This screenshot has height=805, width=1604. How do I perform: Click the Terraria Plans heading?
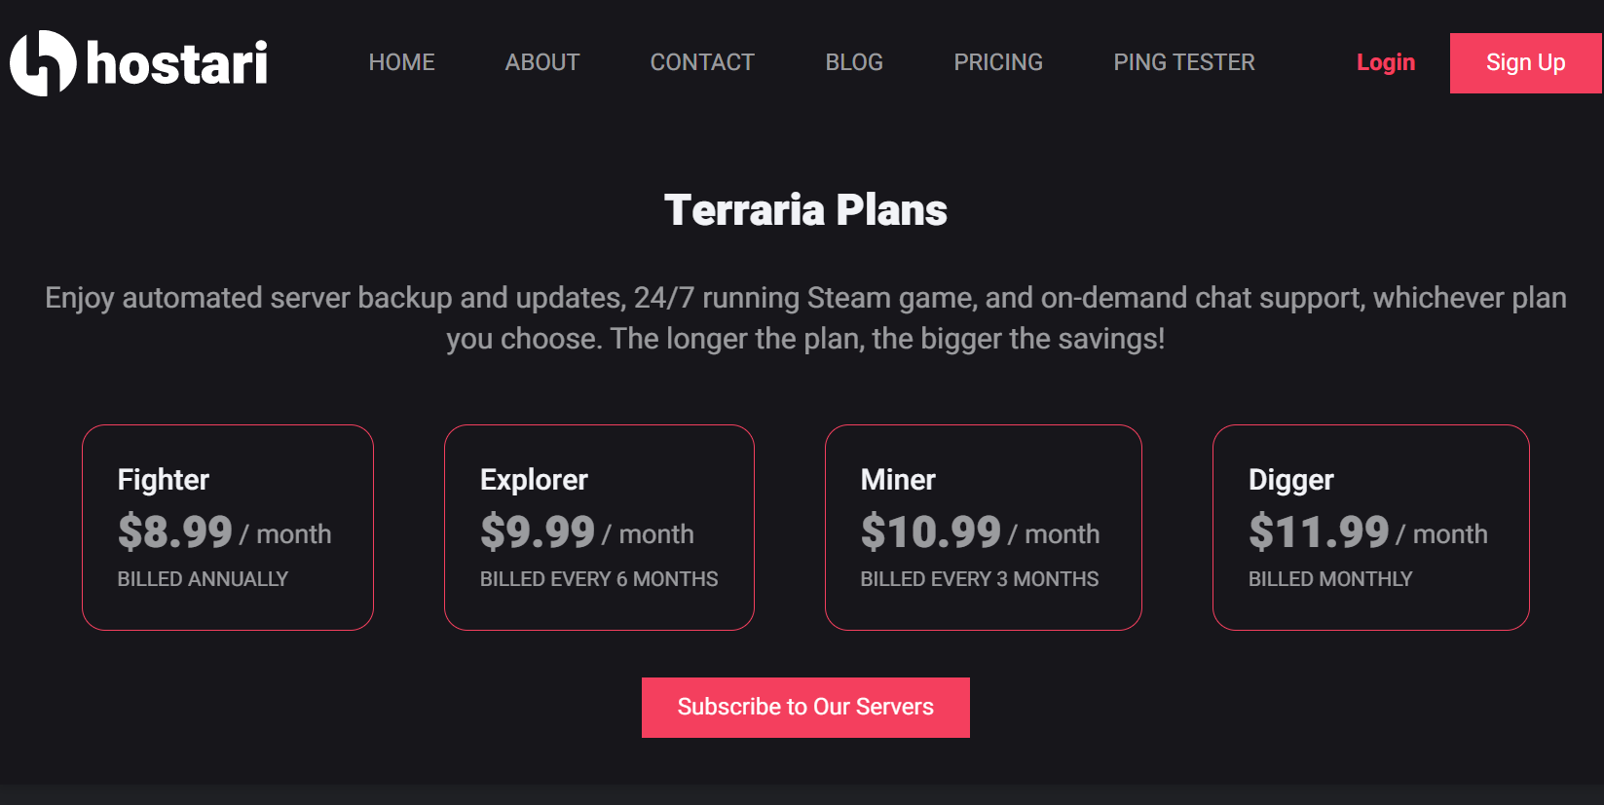pos(805,210)
